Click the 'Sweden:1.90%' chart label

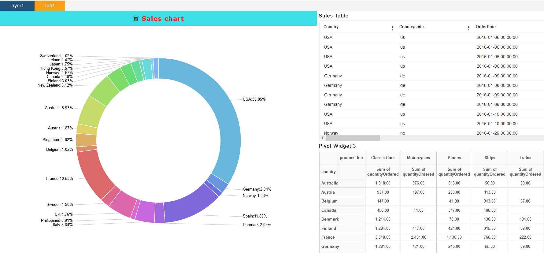point(60,204)
